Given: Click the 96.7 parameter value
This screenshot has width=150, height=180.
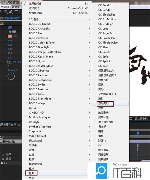Looking at the screenshot, I should (x=10, y=53).
